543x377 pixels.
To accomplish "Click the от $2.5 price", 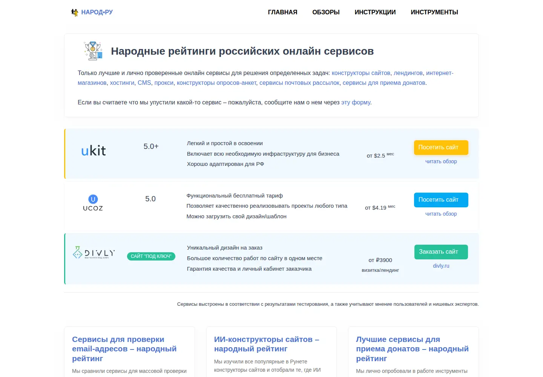I will coord(380,155).
